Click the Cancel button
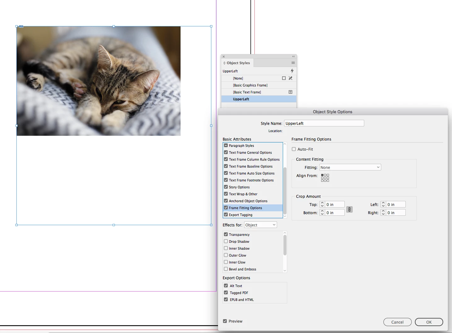This screenshot has width=452, height=333. tap(398, 322)
